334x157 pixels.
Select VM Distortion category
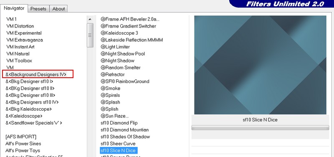(x=20, y=26)
